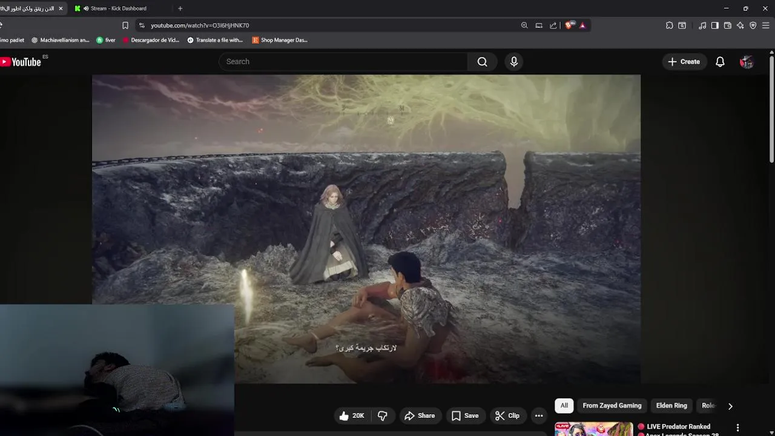Open a new tab with the plus button
Image resolution: width=775 pixels, height=436 pixels.
pos(180,8)
